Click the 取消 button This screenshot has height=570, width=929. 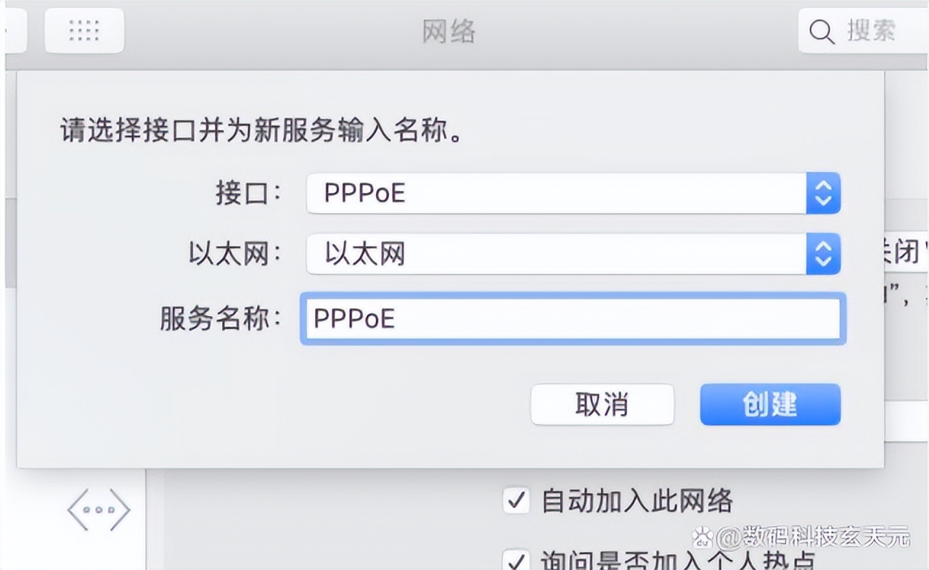(602, 405)
